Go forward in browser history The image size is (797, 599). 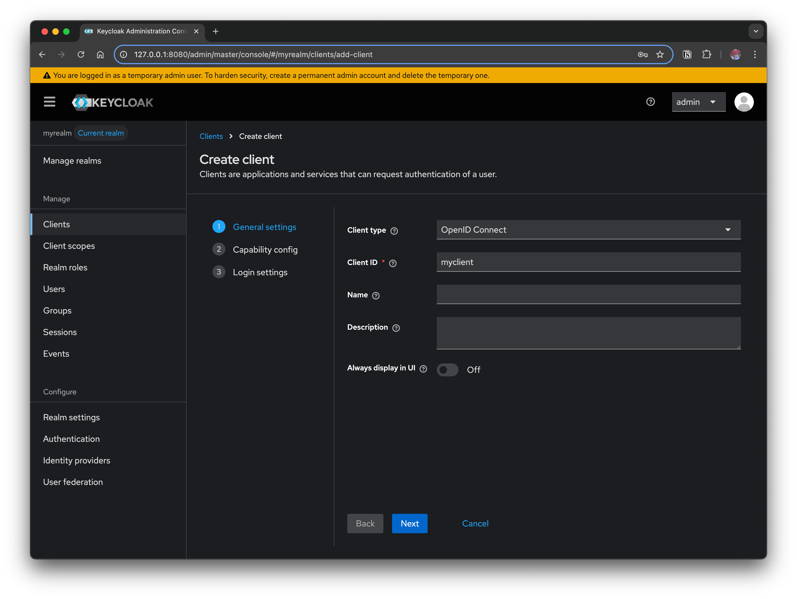point(62,54)
